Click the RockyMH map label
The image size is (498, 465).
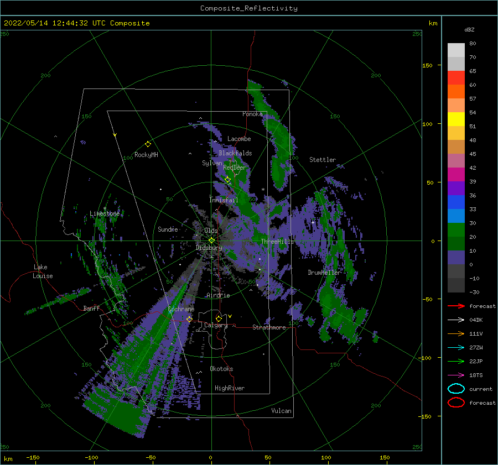pyautogui.click(x=146, y=155)
